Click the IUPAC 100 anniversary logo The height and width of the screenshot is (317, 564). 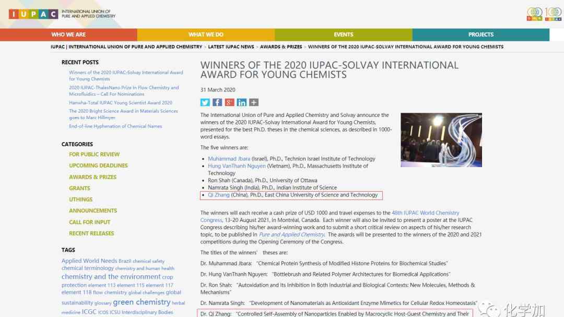click(x=553, y=14)
